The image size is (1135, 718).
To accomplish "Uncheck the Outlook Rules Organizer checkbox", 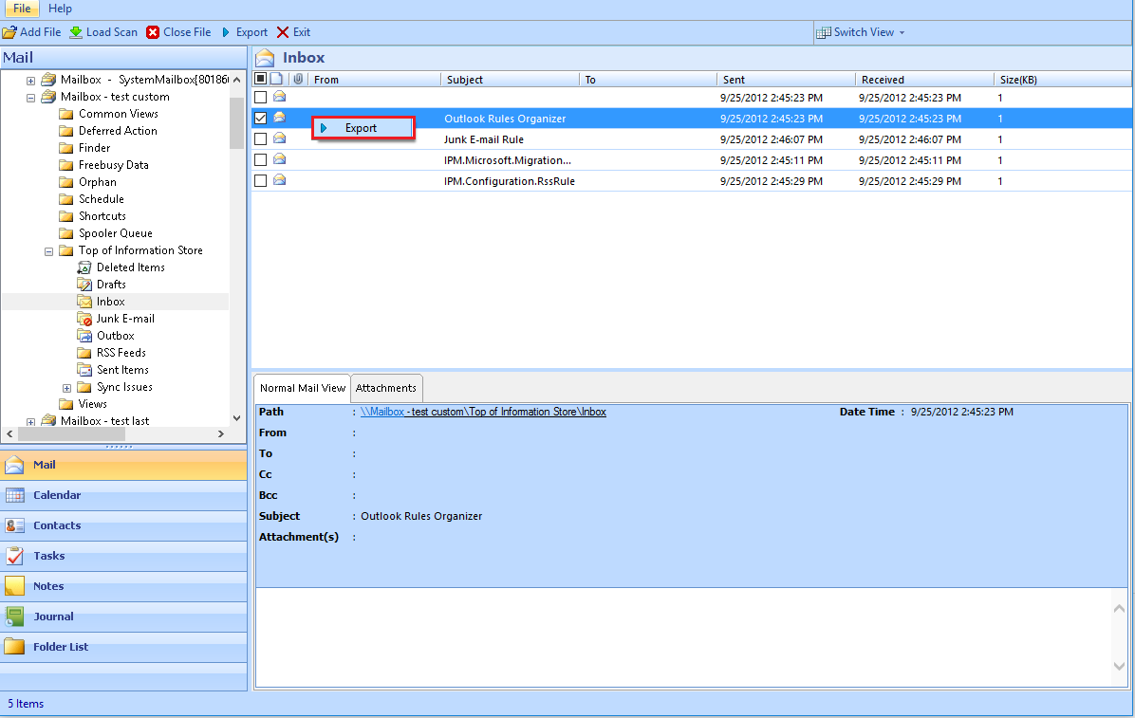I will point(261,118).
